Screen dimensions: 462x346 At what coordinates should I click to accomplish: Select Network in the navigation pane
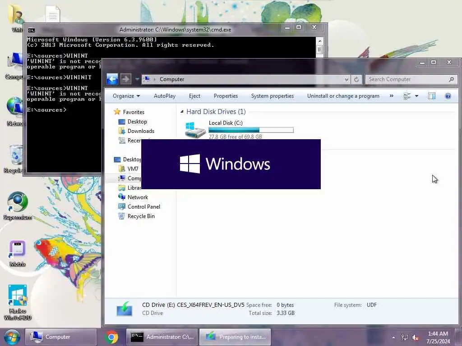click(133, 197)
